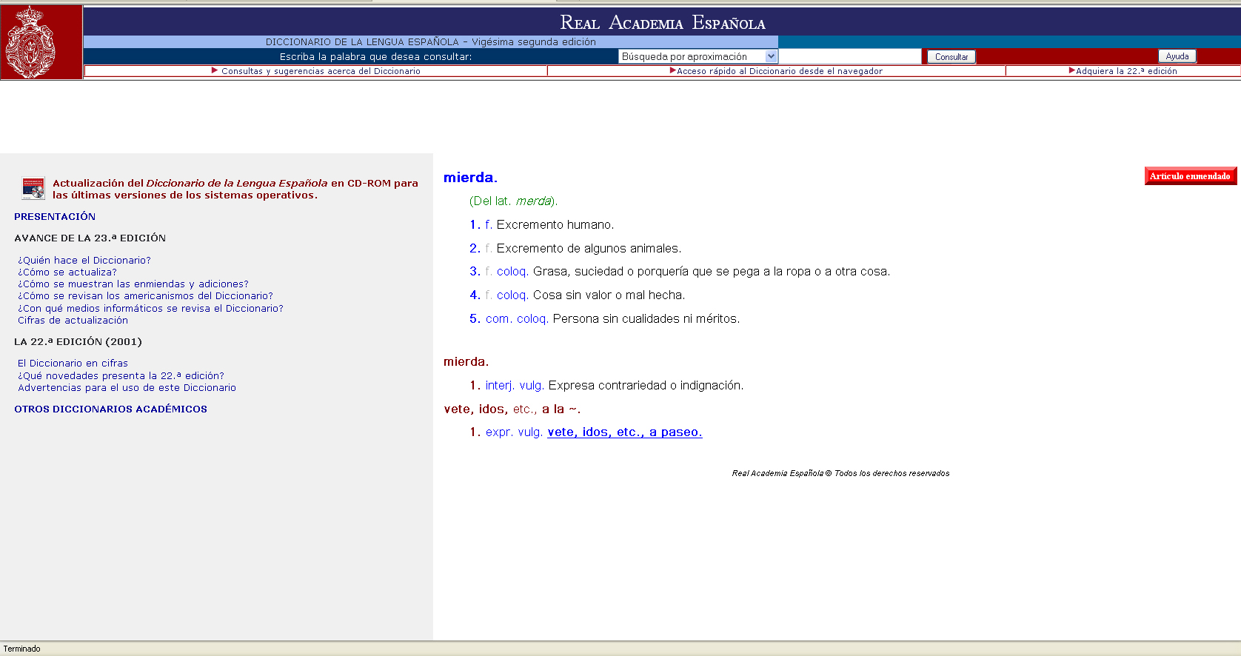Open ¿Cómo se muestran las enmiendas y adiciones?
The height and width of the screenshot is (656, 1241).
coord(133,284)
